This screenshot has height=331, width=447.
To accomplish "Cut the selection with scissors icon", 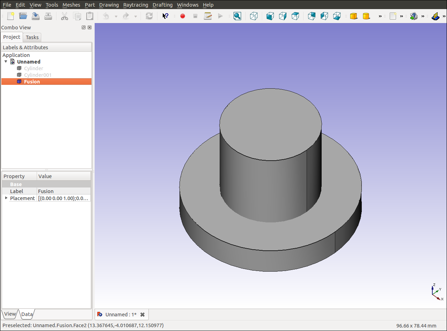I will [x=65, y=16].
